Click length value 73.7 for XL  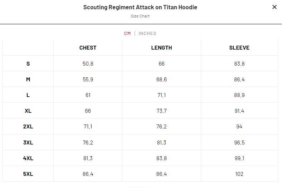pos(161,111)
